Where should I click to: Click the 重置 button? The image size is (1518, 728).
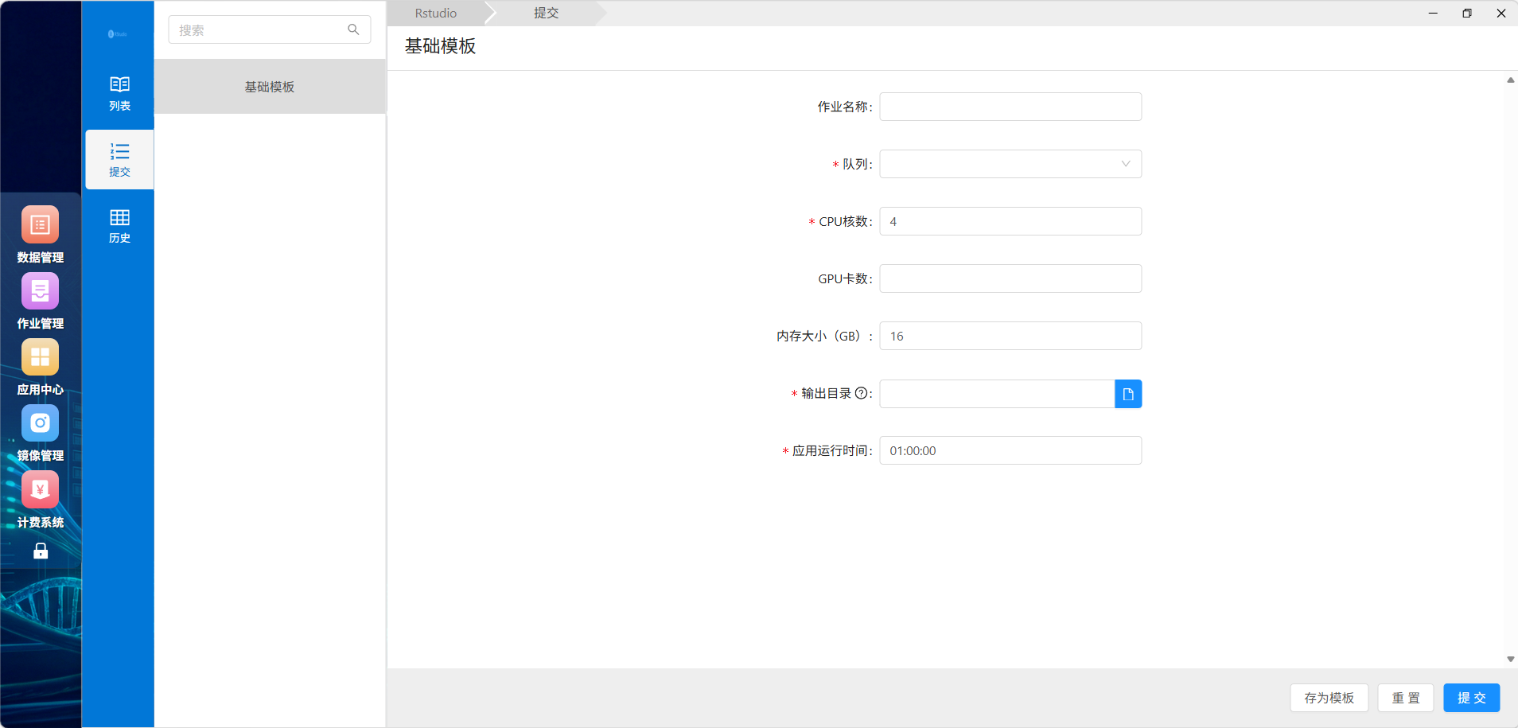1405,698
